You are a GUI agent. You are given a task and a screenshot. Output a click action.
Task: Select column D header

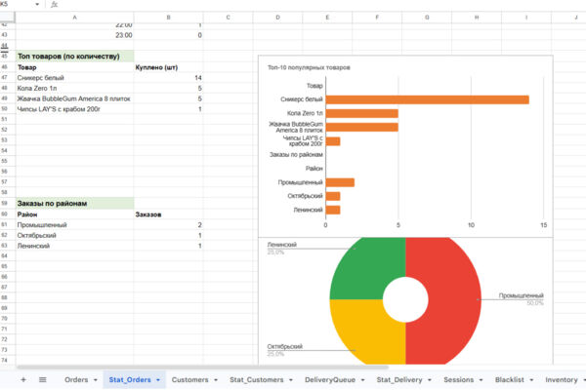pyautogui.click(x=277, y=18)
